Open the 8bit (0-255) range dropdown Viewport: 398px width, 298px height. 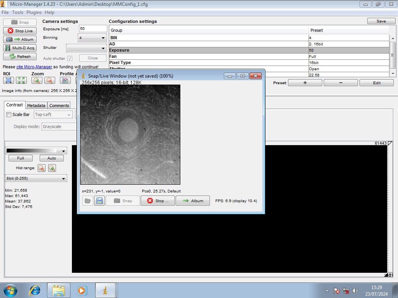(36, 178)
